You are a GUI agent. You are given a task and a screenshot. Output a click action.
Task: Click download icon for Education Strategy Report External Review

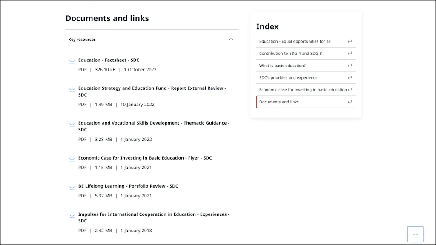(72, 88)
